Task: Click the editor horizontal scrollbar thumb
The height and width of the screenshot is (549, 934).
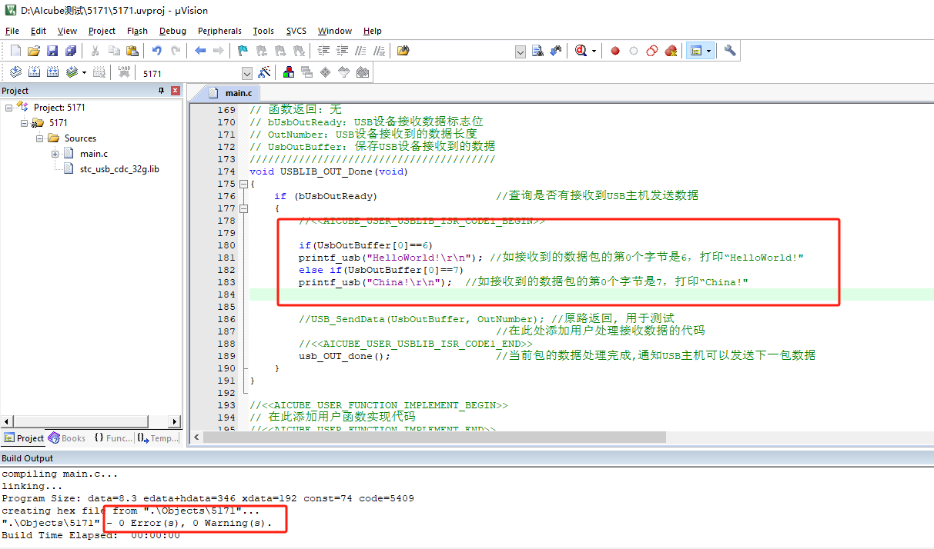Action: tap(434, 437)
